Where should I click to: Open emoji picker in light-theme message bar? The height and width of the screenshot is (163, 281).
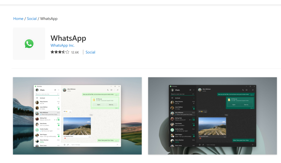64,145
